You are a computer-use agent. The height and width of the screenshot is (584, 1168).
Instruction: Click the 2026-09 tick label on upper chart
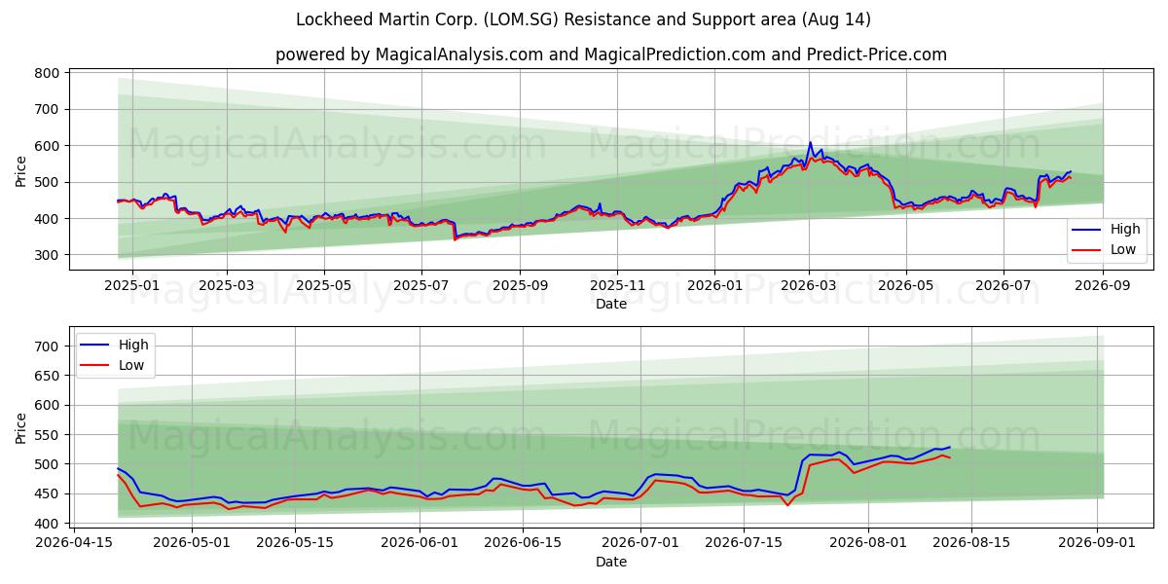click(x=1103, y=285)
